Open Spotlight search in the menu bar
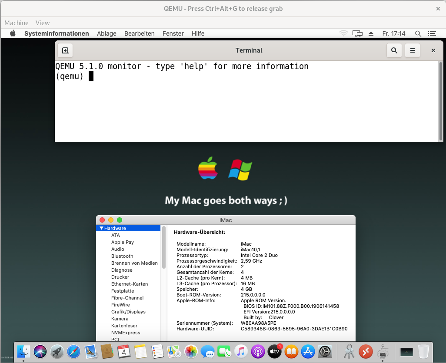Viewport: 446px width, 363px height. [x=418, y=33]
